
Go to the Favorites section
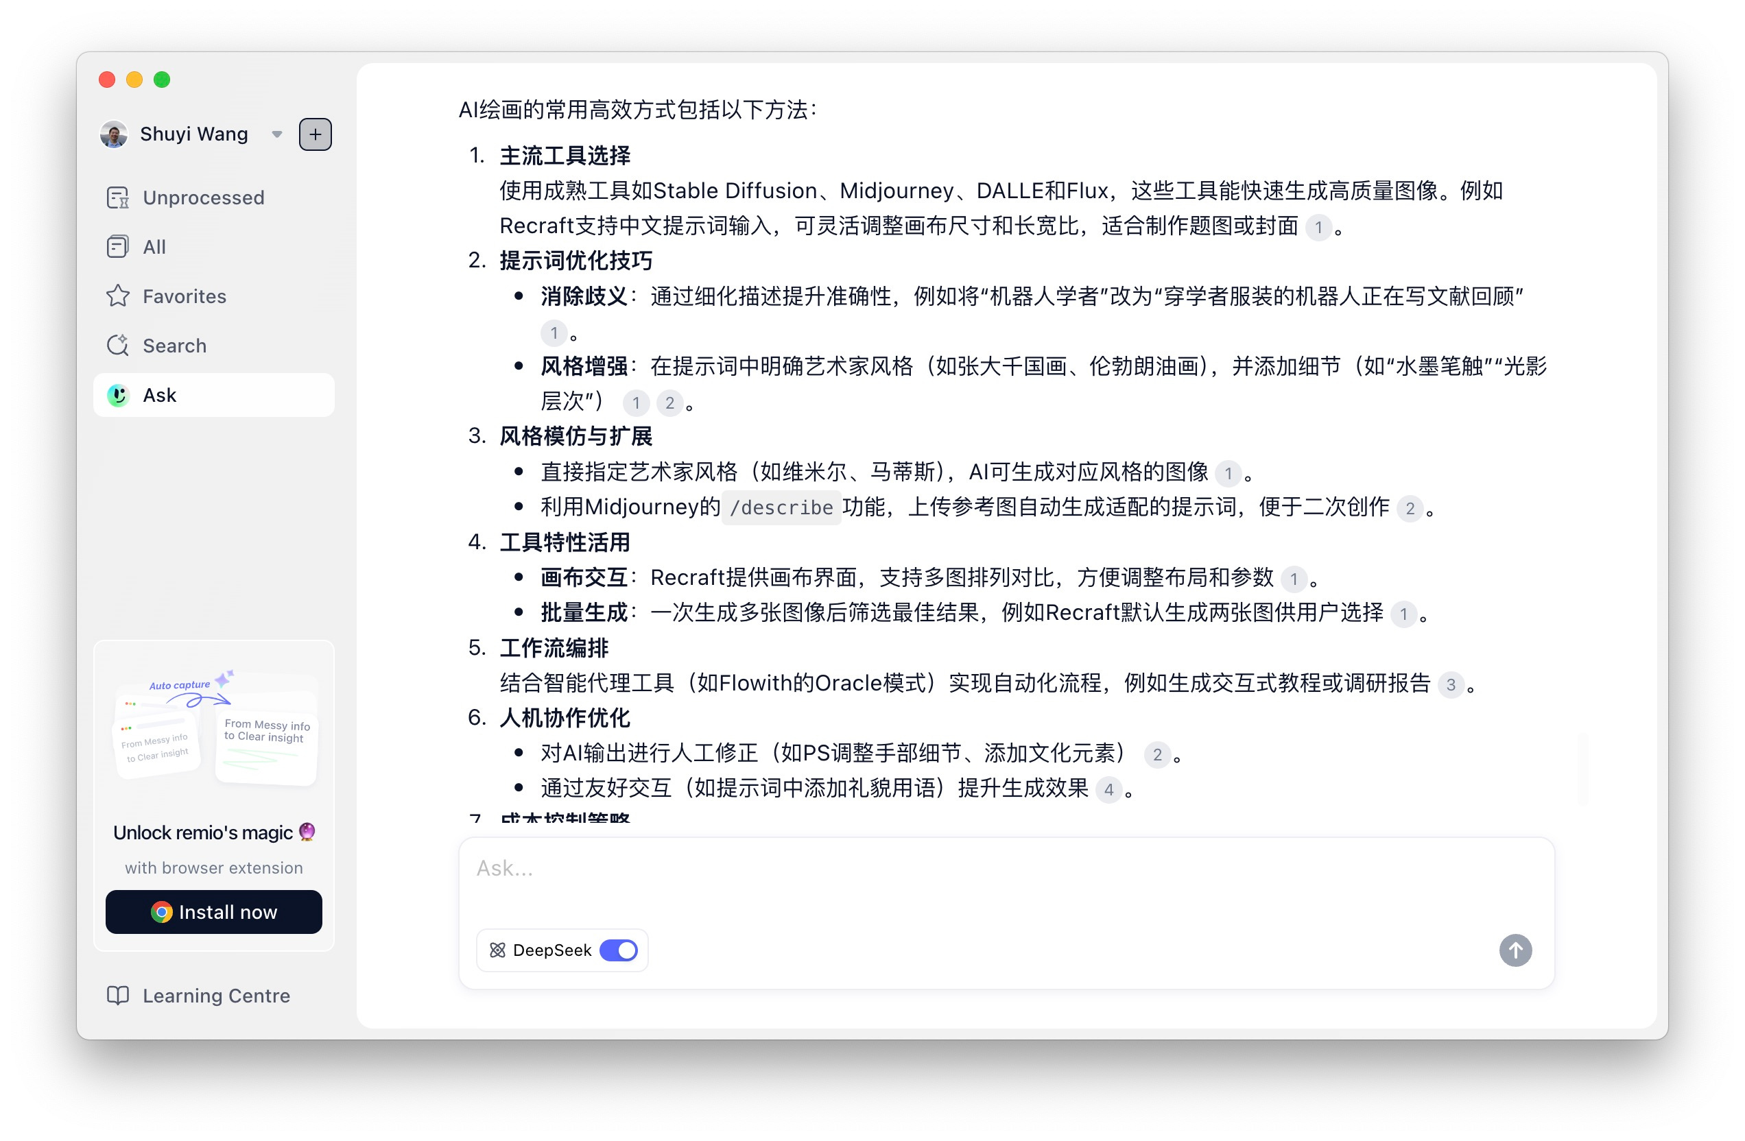tap(184, 296)
